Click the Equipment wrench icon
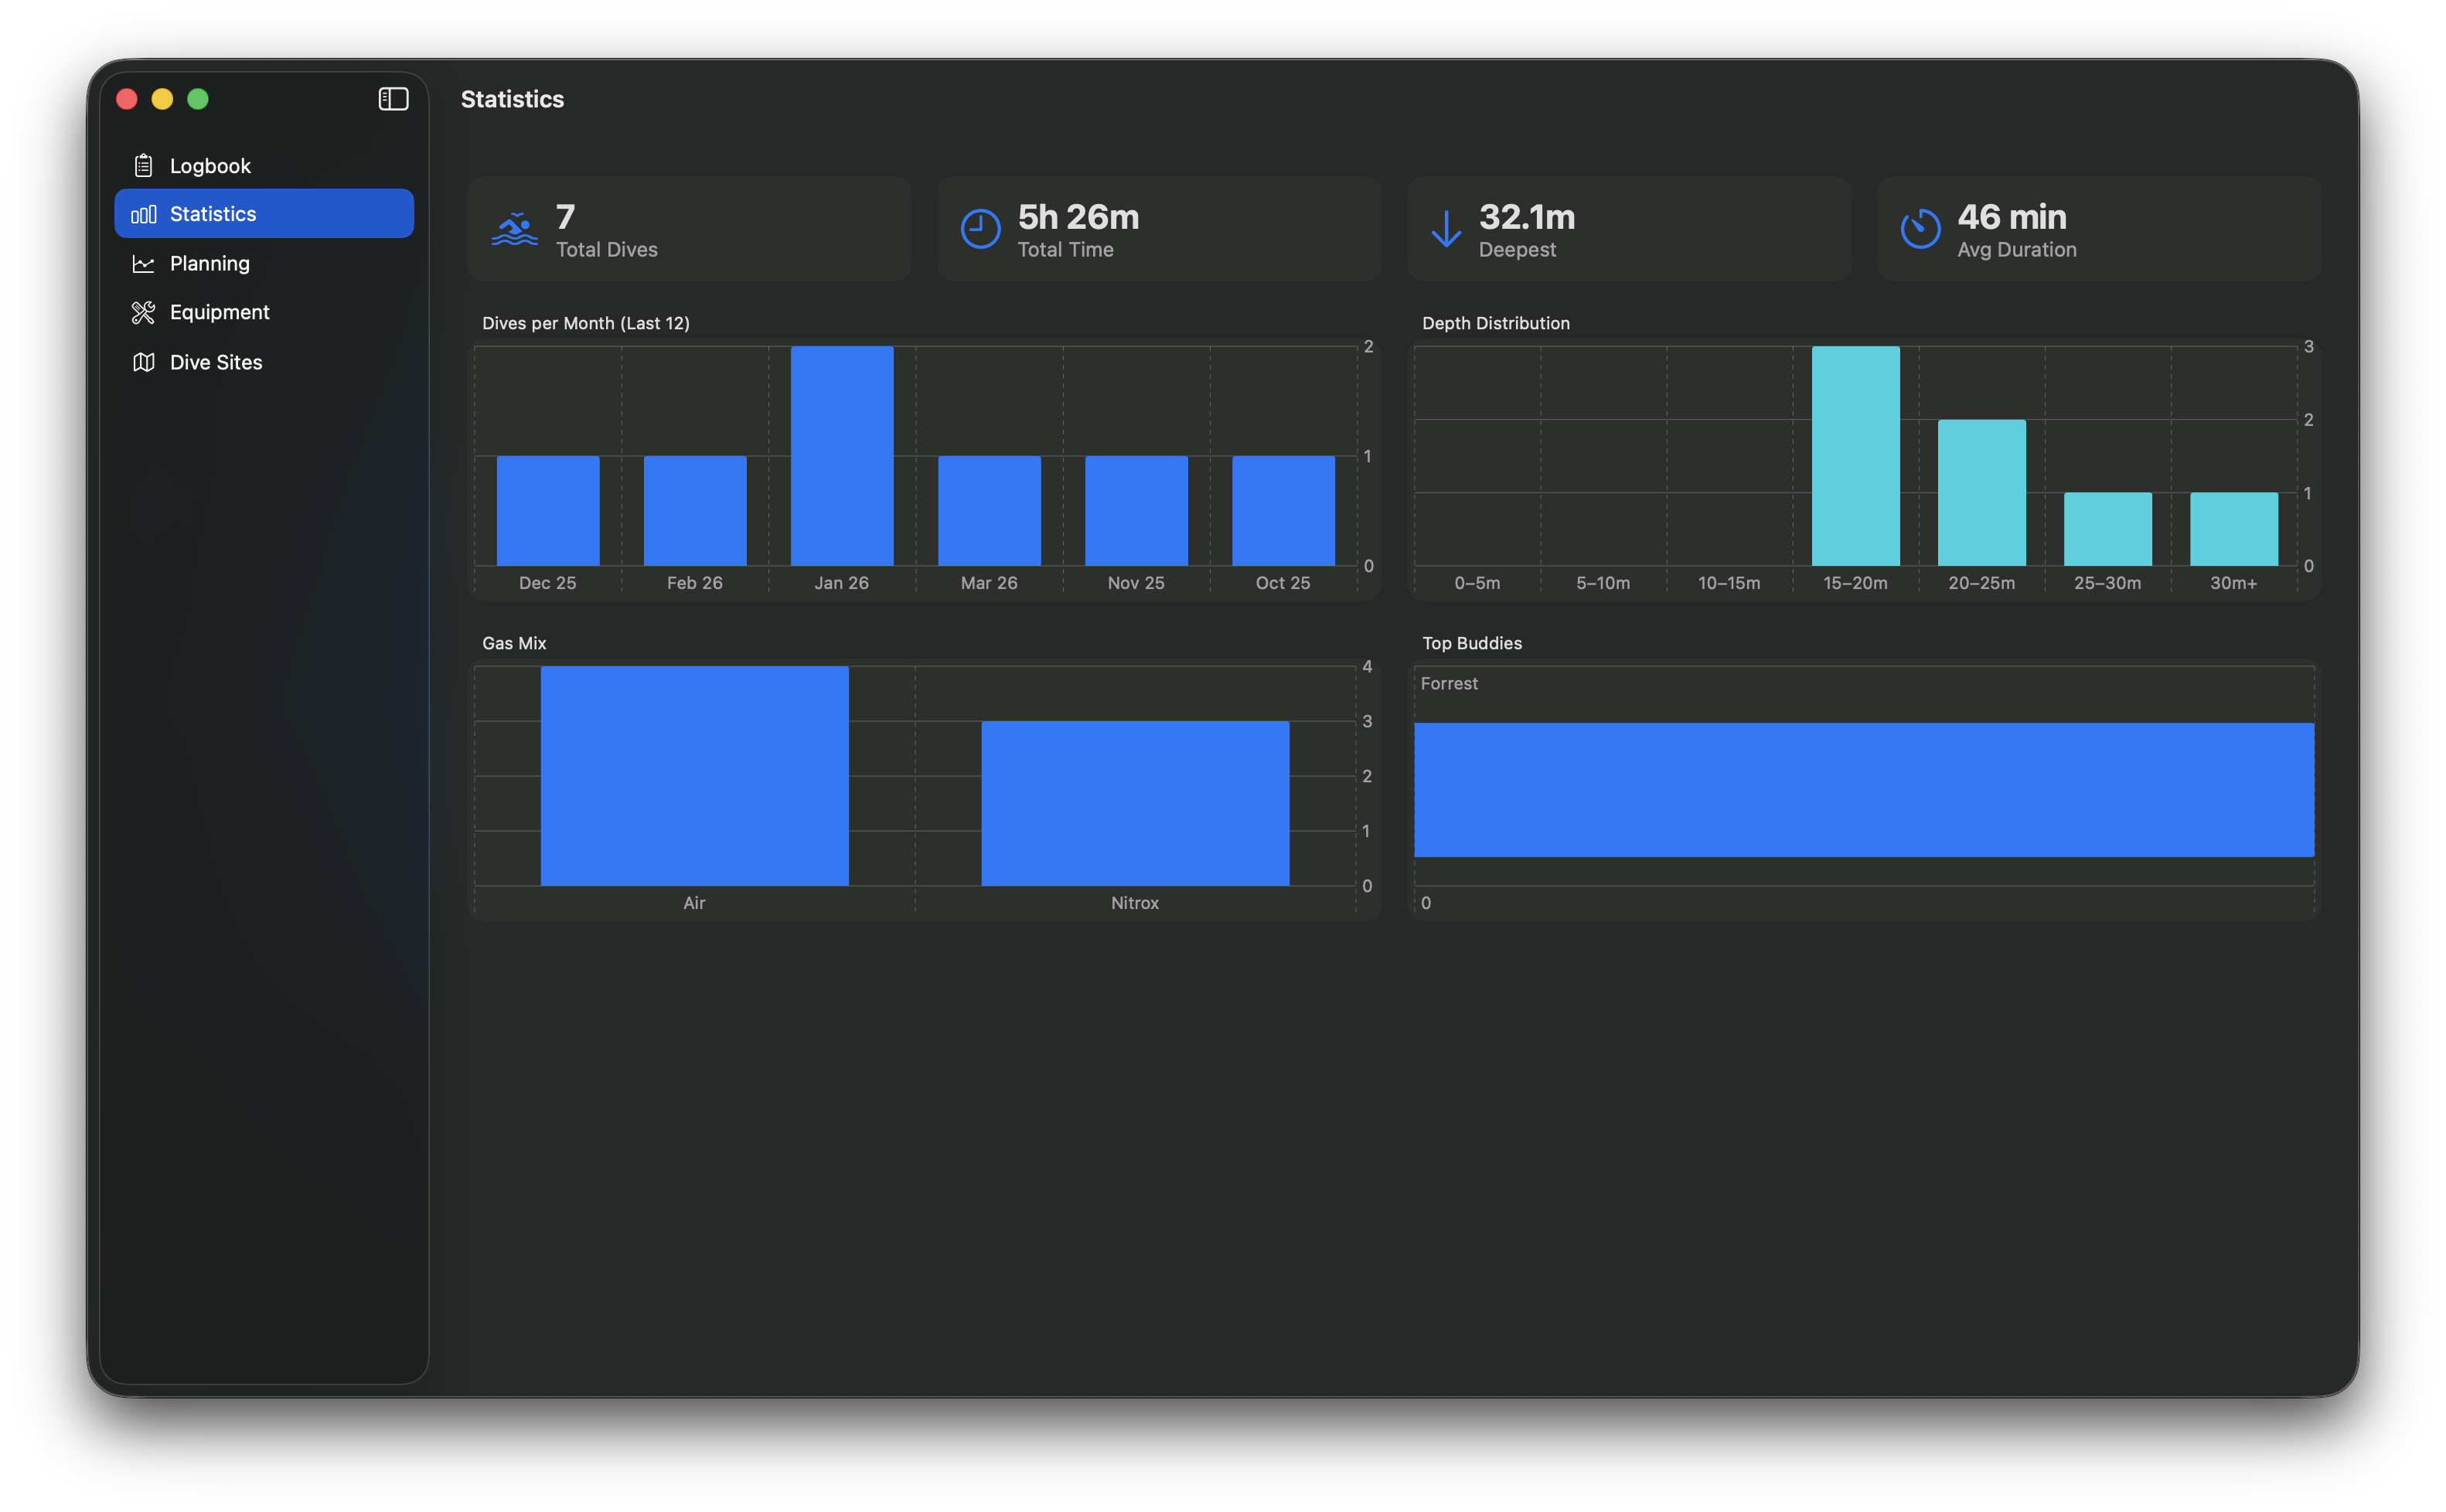The width and height of the screenshot is (2446, 1512). coord(144,312)
